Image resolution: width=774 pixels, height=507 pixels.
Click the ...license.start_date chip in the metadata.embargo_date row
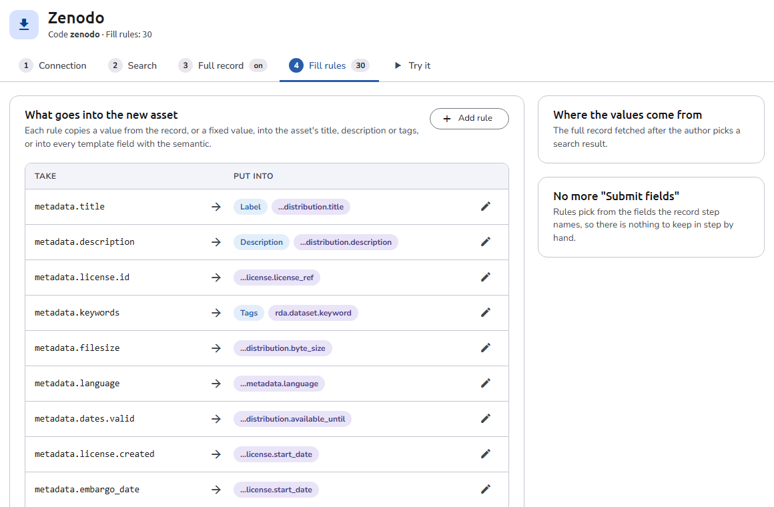pyautogui.click(x=276, y=490)
